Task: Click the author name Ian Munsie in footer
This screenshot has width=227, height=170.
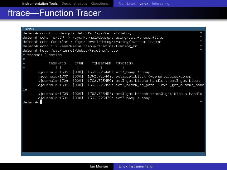Action: pos(99,166)
